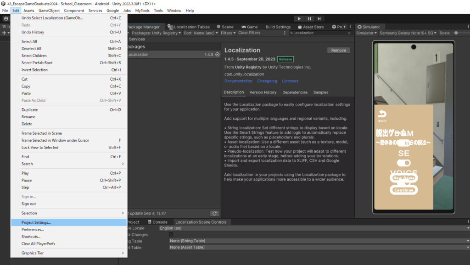Open Sort: Name (asc) dropdown
This screenshot has height=265, width=470.
coord(201,33)
